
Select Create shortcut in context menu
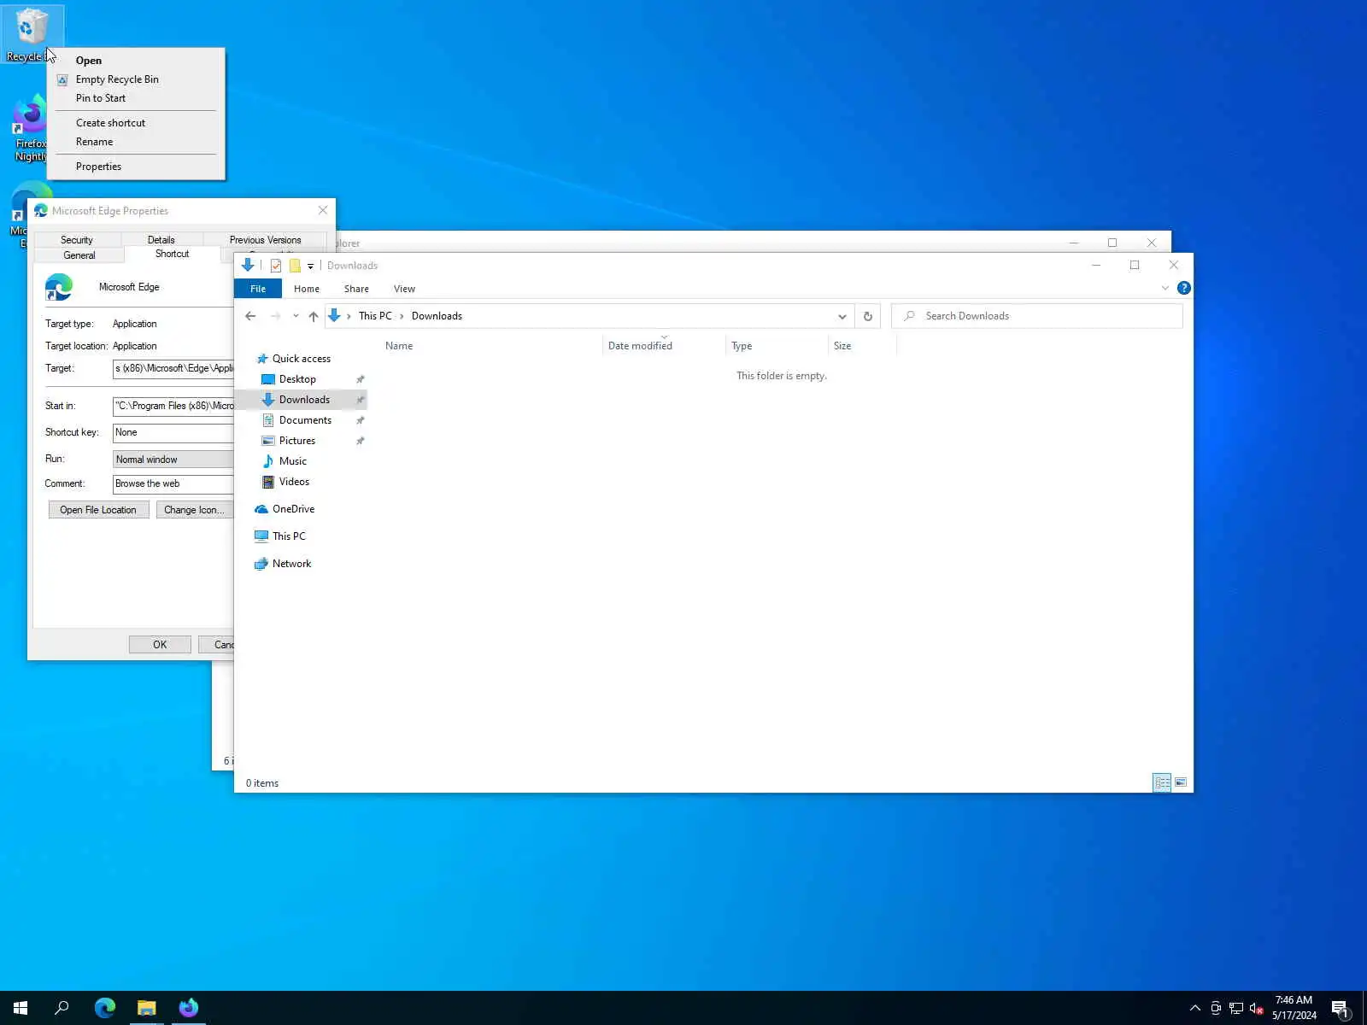pos(136,123)
